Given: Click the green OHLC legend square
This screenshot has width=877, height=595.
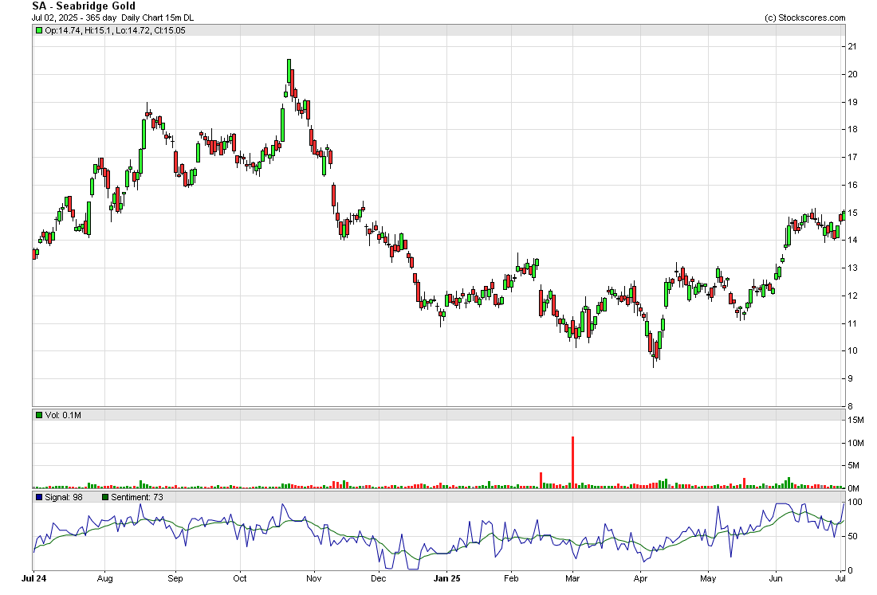Looking at the screenshot, I should pyautogui.click(x=38, y=31).
